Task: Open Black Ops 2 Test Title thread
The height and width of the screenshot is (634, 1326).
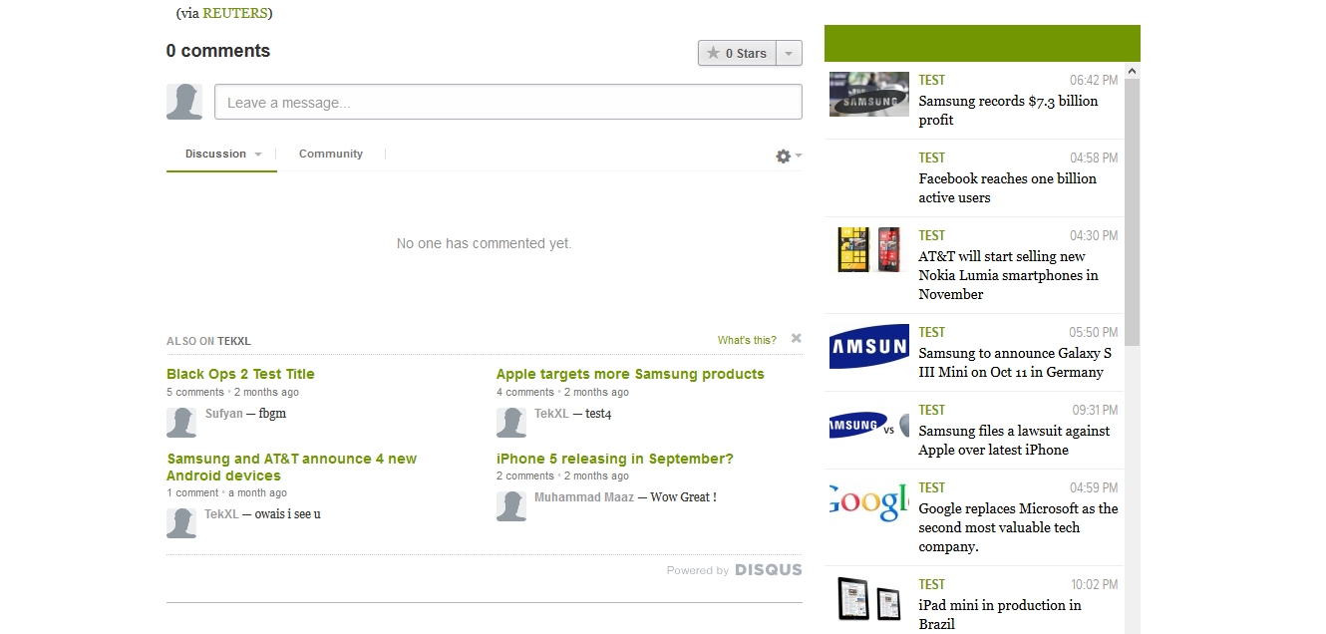Action: pos(240,375)
